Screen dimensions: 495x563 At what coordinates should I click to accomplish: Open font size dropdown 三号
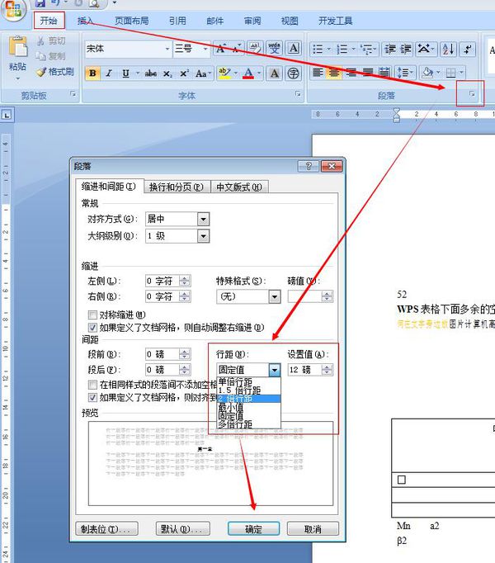click(x=205, y=49)
